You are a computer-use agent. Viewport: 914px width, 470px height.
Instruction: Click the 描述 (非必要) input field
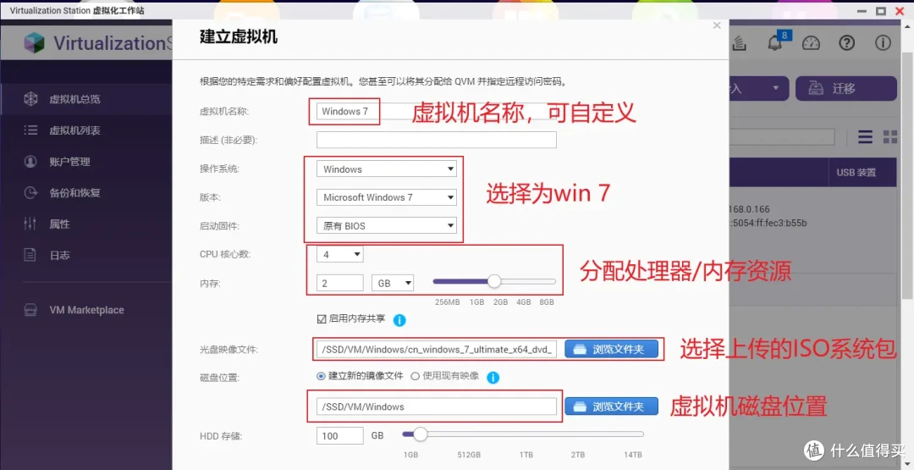[x=437, y=140]
